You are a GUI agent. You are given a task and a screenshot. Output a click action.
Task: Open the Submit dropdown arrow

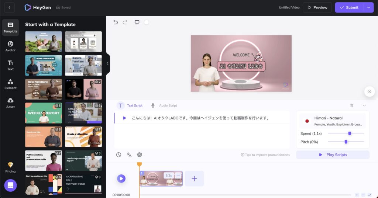pos(369,7)
